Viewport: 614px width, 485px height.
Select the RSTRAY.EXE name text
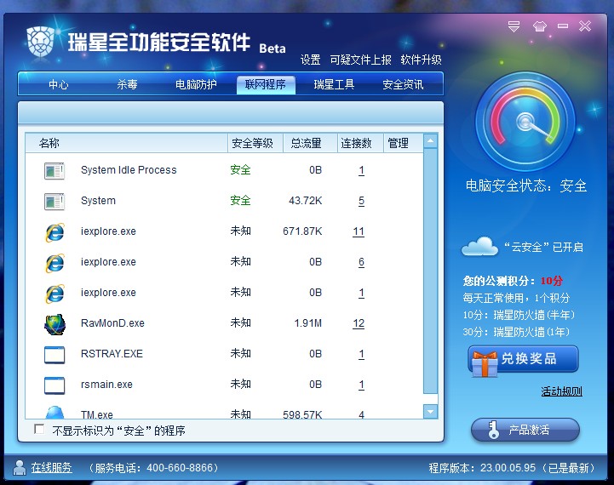pos(112,354)
